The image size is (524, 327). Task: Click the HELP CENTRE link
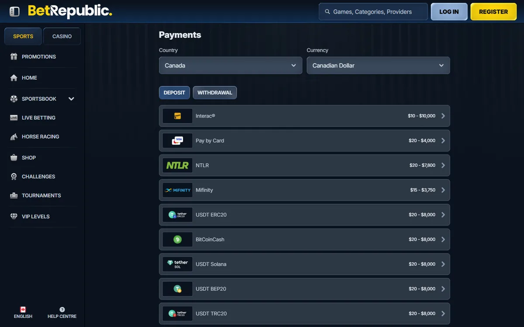point(62,316)
